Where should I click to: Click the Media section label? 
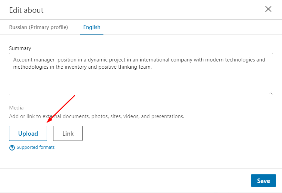click(16, 108)
